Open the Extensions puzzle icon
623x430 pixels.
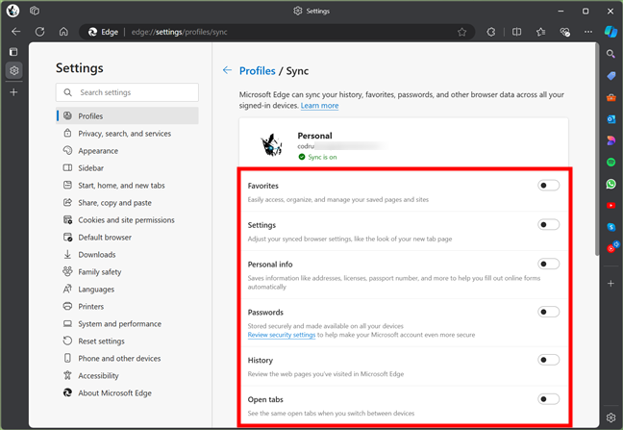click(x=491, y=32)
